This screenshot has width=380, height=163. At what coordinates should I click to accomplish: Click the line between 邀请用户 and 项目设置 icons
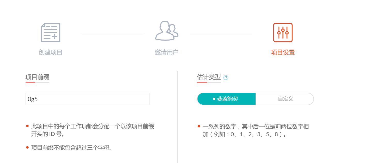click(221, 35)
